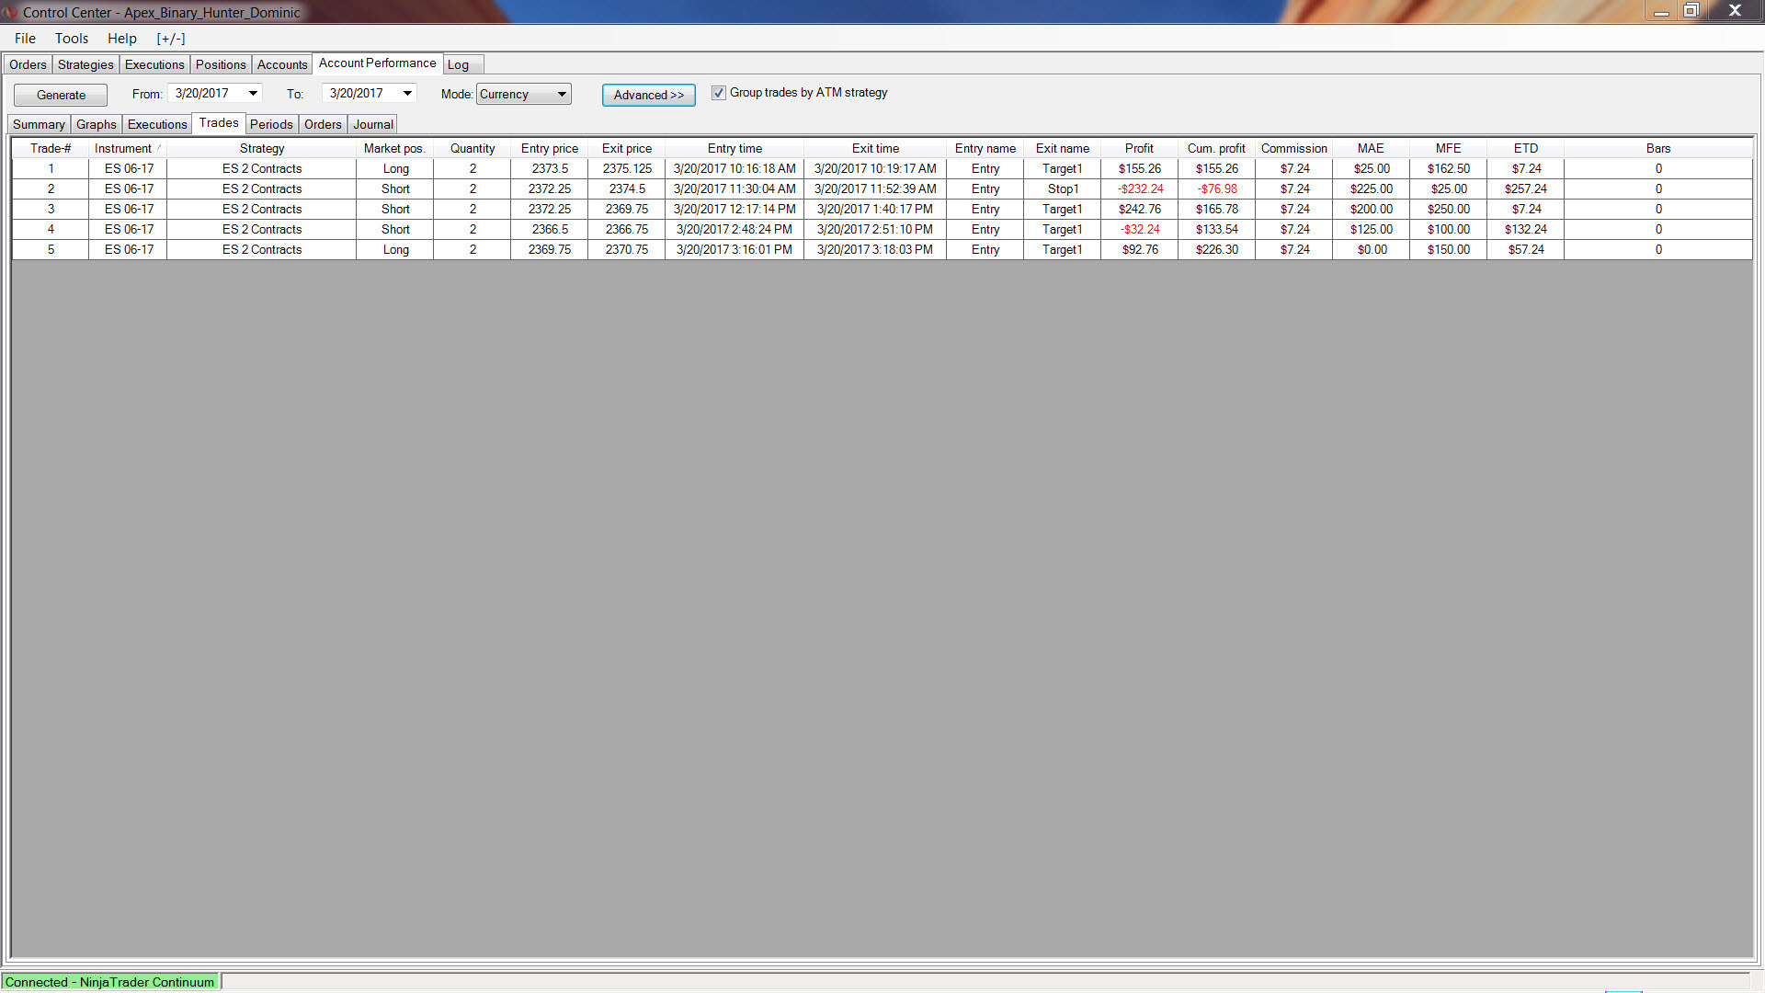Click the Advanced >> button
The image size is (1765, 993).
click(x=648, y=95)
